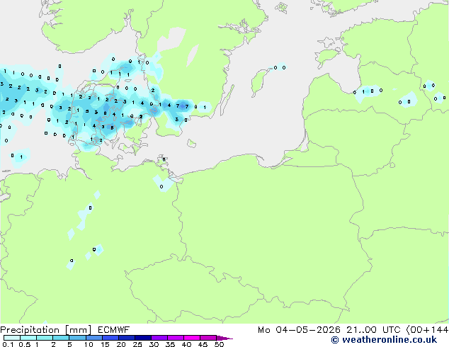
Task: Click the '25' legend scale label
Action: click(137, 344)
